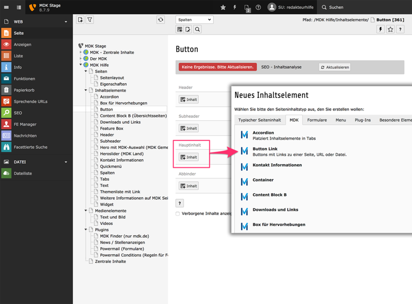Collapse the Seiten tree node
The width and height of the screenshot is (412, 304).
86,71
